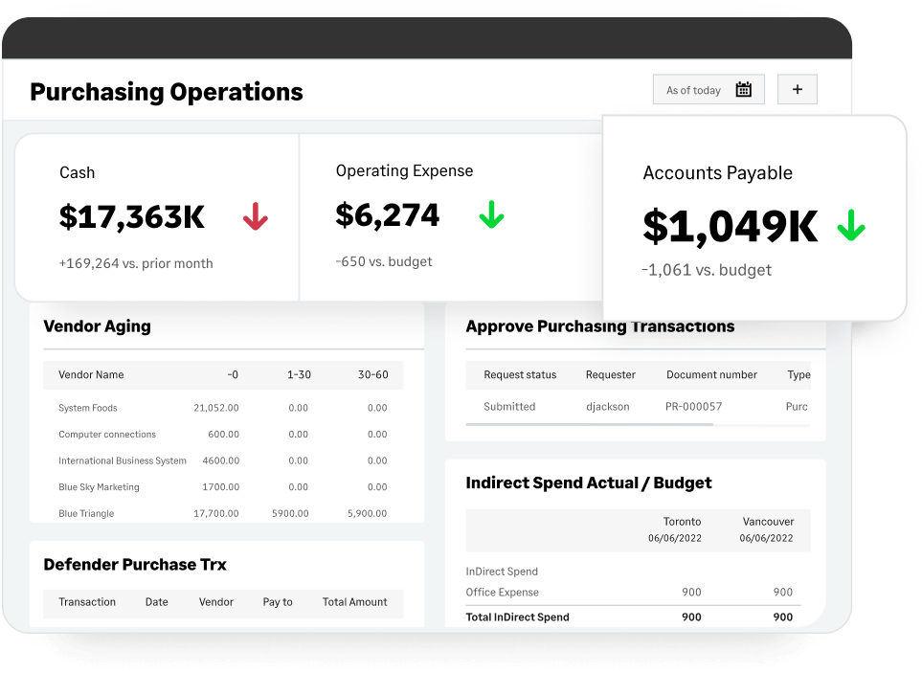Click the green arrow beside the Accounts Payable value
922x673 pixels.
849,227
